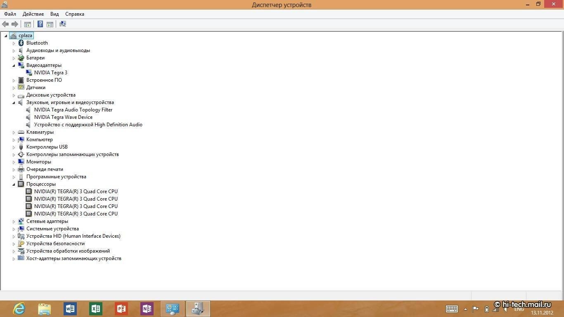Collapse Звуковые, игровые и видеоустройства
Image resolution: width=564 pixels, height=317 pixels.
click(14, 102)
